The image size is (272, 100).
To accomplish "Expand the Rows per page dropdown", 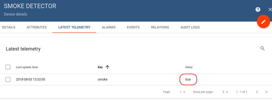I will [x=225, y=92].
